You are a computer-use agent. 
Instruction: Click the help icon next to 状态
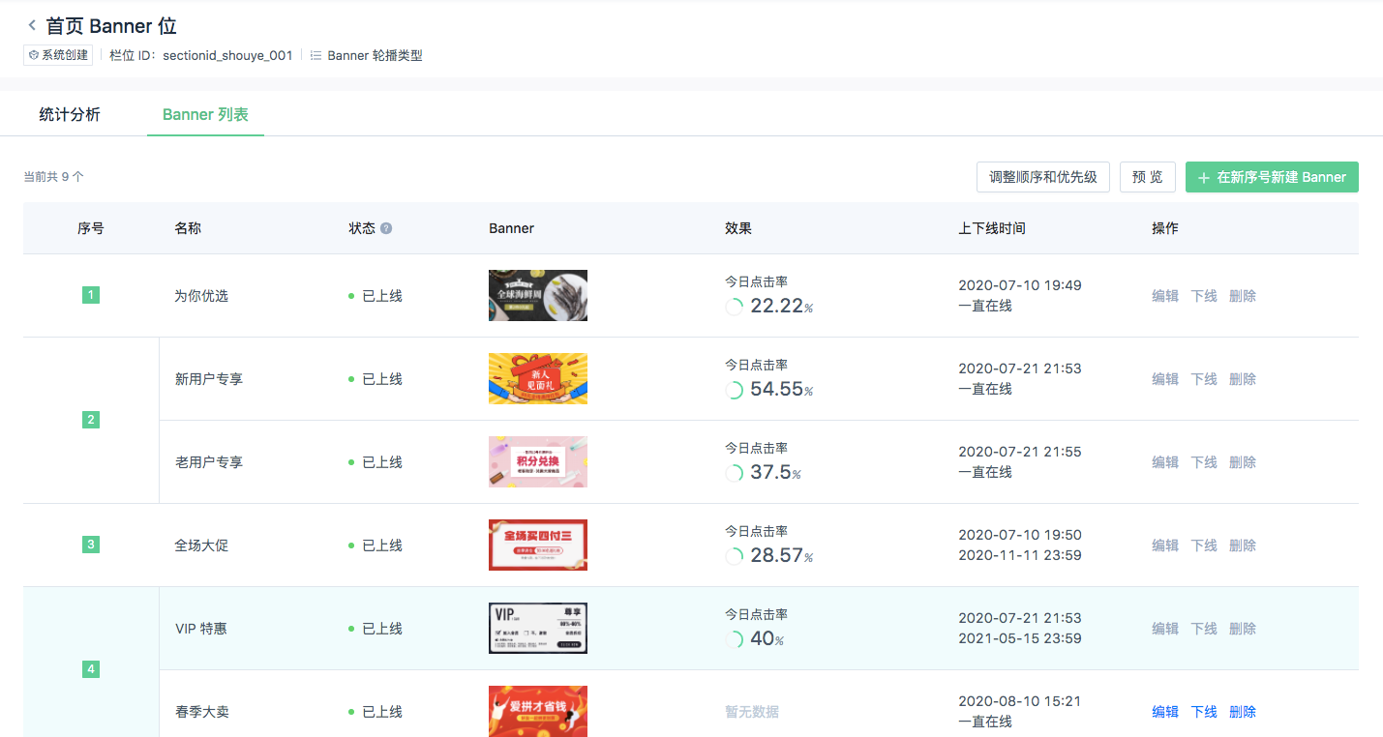[386, 229]
